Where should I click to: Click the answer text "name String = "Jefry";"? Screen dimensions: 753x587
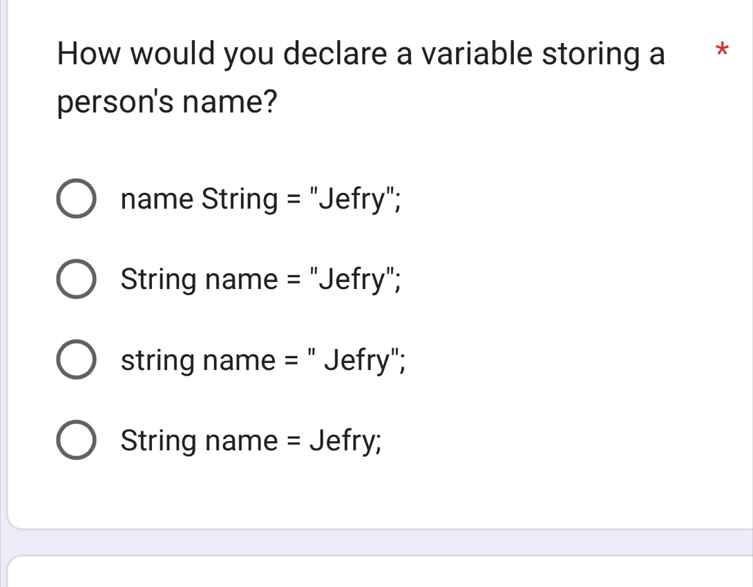click(x=260, y=199)
